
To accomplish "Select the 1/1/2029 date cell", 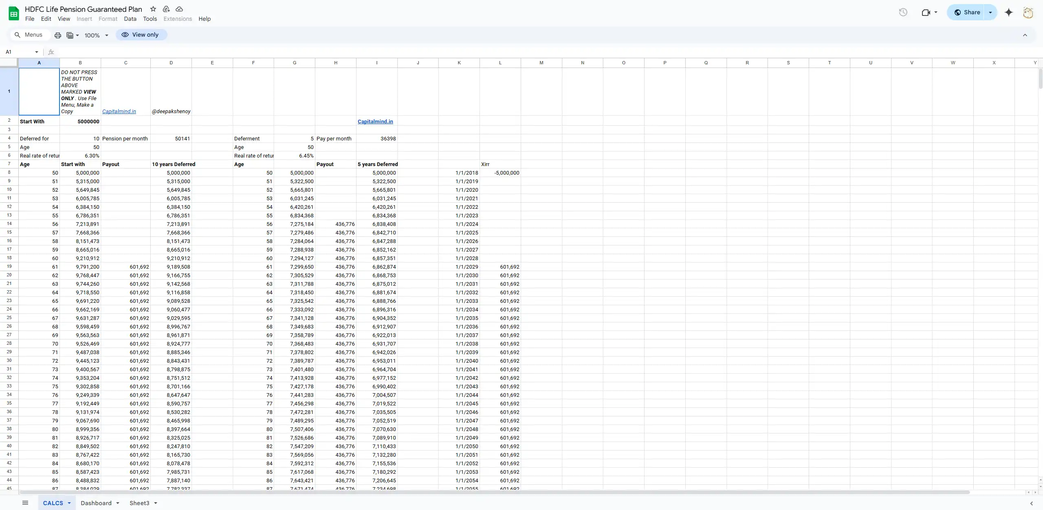I will [x=459, y=267].
